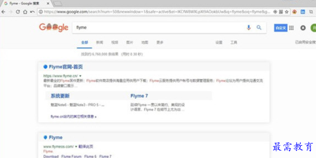Open the 更多 search menu
This screenshot has width=316, height=158.
(160, 42)
